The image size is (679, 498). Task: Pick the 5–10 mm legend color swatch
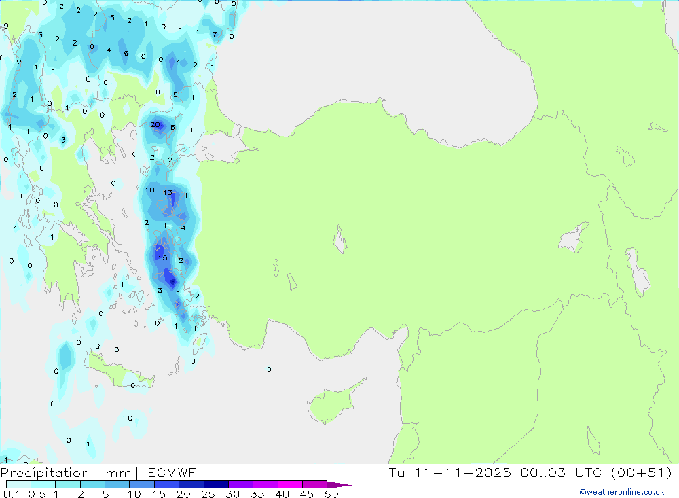117,484
